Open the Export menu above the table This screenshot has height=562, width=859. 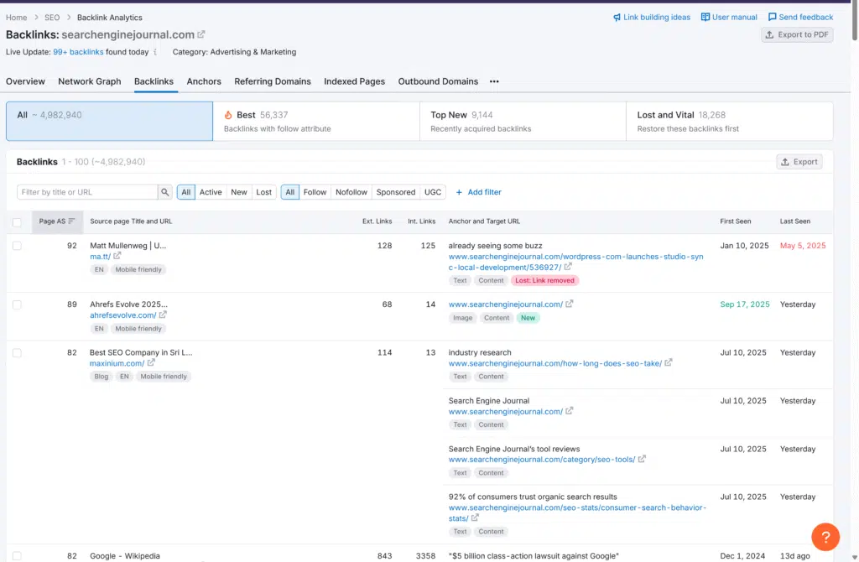click(x=799, y=162)
